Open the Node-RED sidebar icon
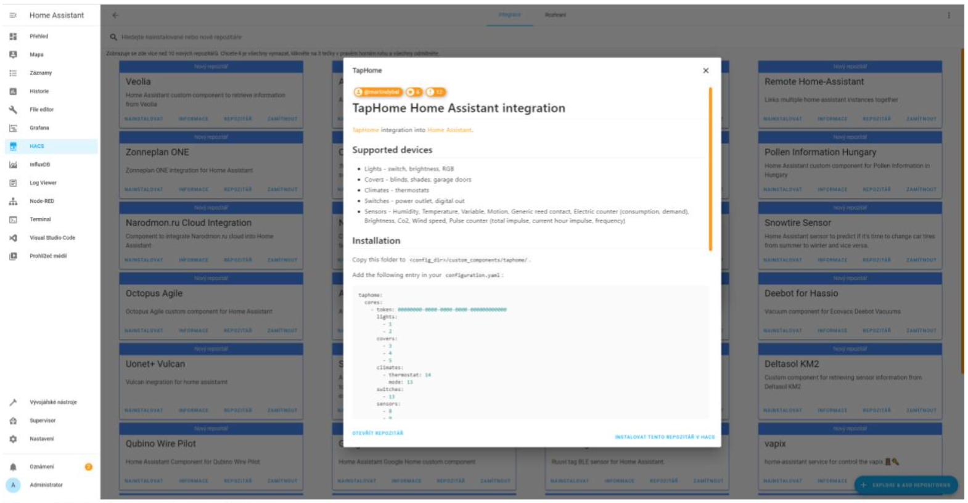Screen dimensions: 968x503 point(13,202)
